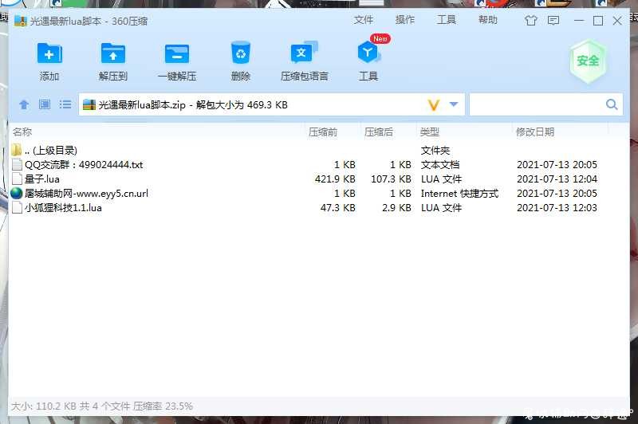Screen dimensions: 638x424
Task: Click the Delete (删除) trash icon
Action: 241,53
